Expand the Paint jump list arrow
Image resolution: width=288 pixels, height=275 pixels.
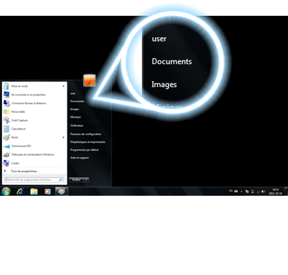(63, 137)
